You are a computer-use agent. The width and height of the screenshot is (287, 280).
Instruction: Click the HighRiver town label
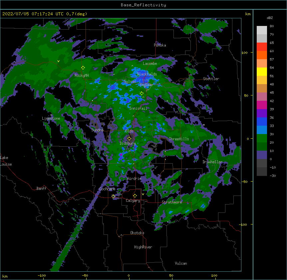tap(143, 247)
